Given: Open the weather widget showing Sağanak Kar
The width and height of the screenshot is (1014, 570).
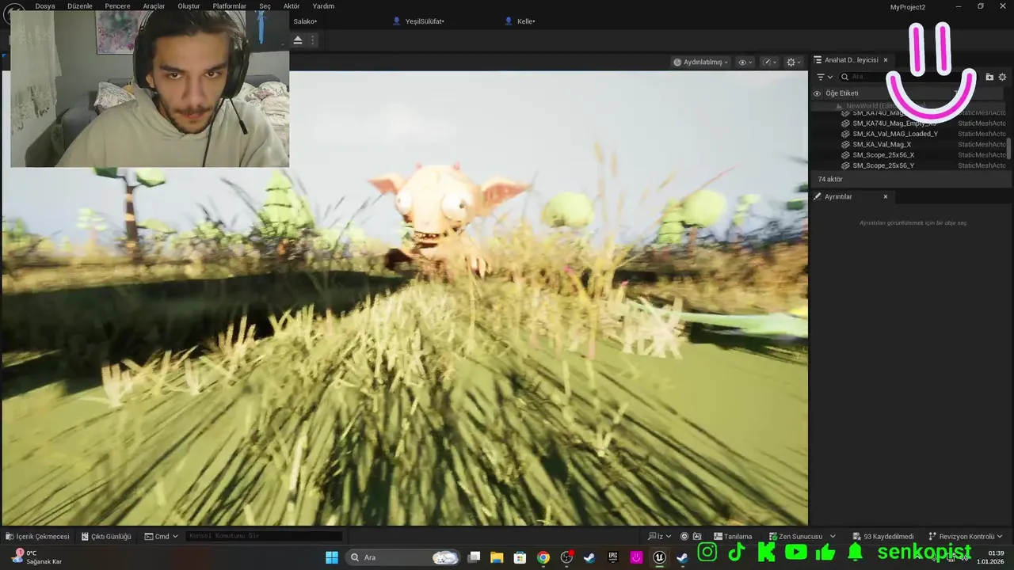Looking at the screenshot, I should tap(36, 557).
